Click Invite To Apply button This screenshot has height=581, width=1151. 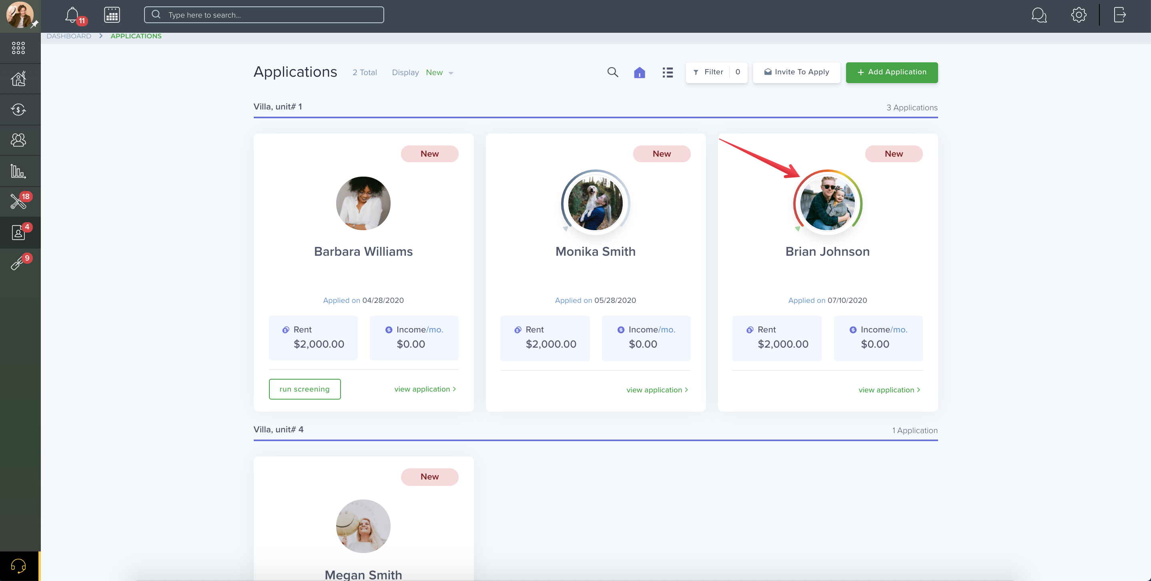pyautogui.click(x=796, y=72)
